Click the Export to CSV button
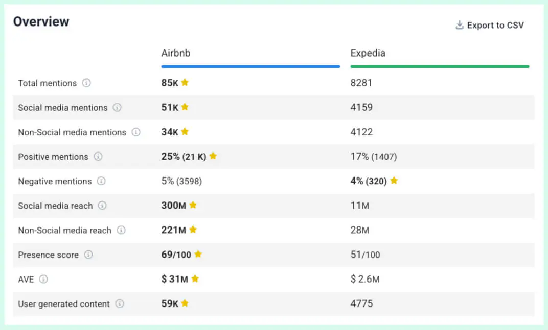Screen dimensions: 548x330 [490, 25]
